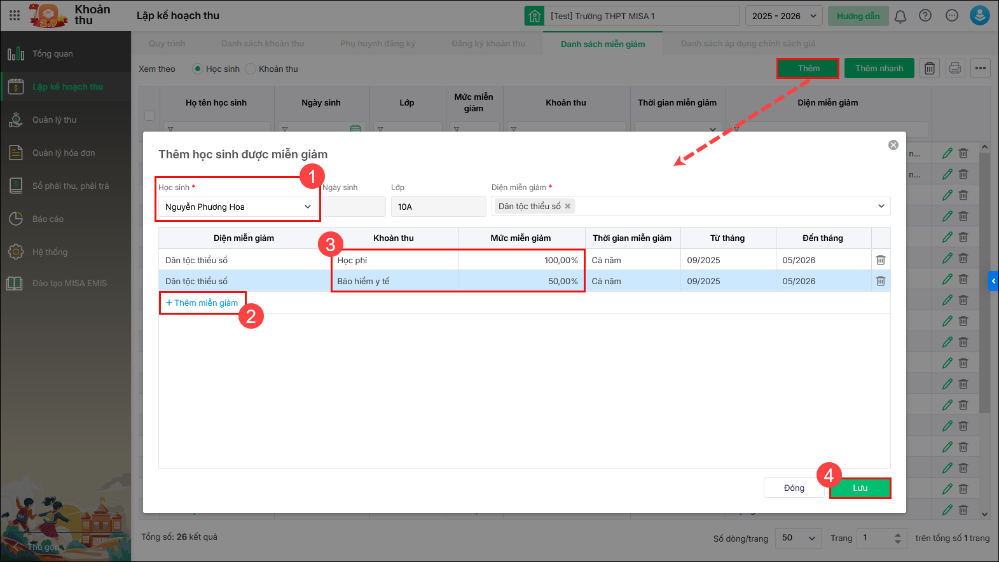Delete the Bảo hiểm y tế row
The width and height of the screenshot is (999, 562).
880,281
